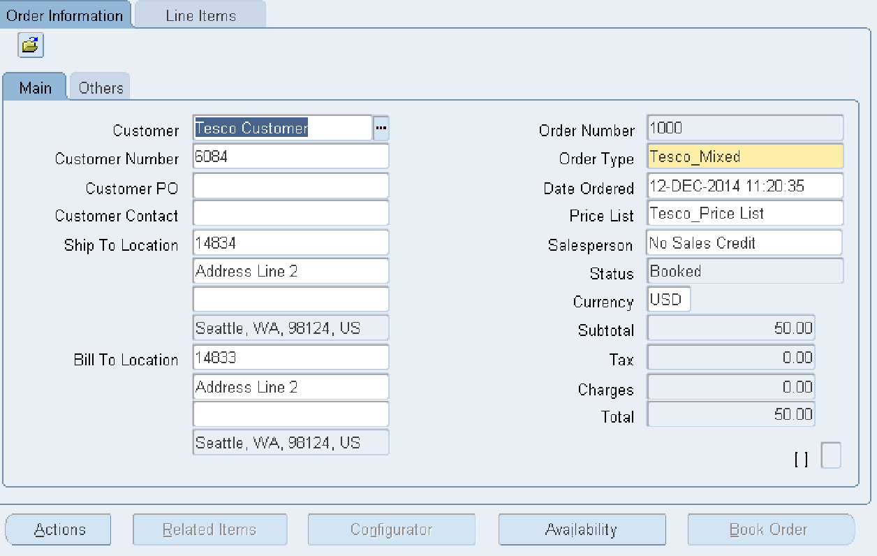Screen dimensions: 877x556
Task: Click the Customer field with Tesco Customer
Action: (x=283, y=129)
